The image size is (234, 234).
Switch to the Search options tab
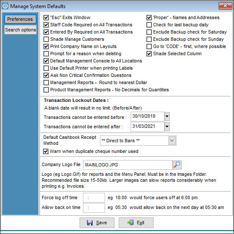pyautogui.click(x=20, y=30)
